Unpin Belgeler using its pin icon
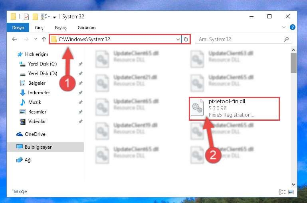307x203 pixels. [81, 83]
